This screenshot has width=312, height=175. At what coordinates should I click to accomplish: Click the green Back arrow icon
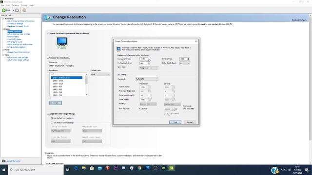pyautogui.click(x=4, y=10)
